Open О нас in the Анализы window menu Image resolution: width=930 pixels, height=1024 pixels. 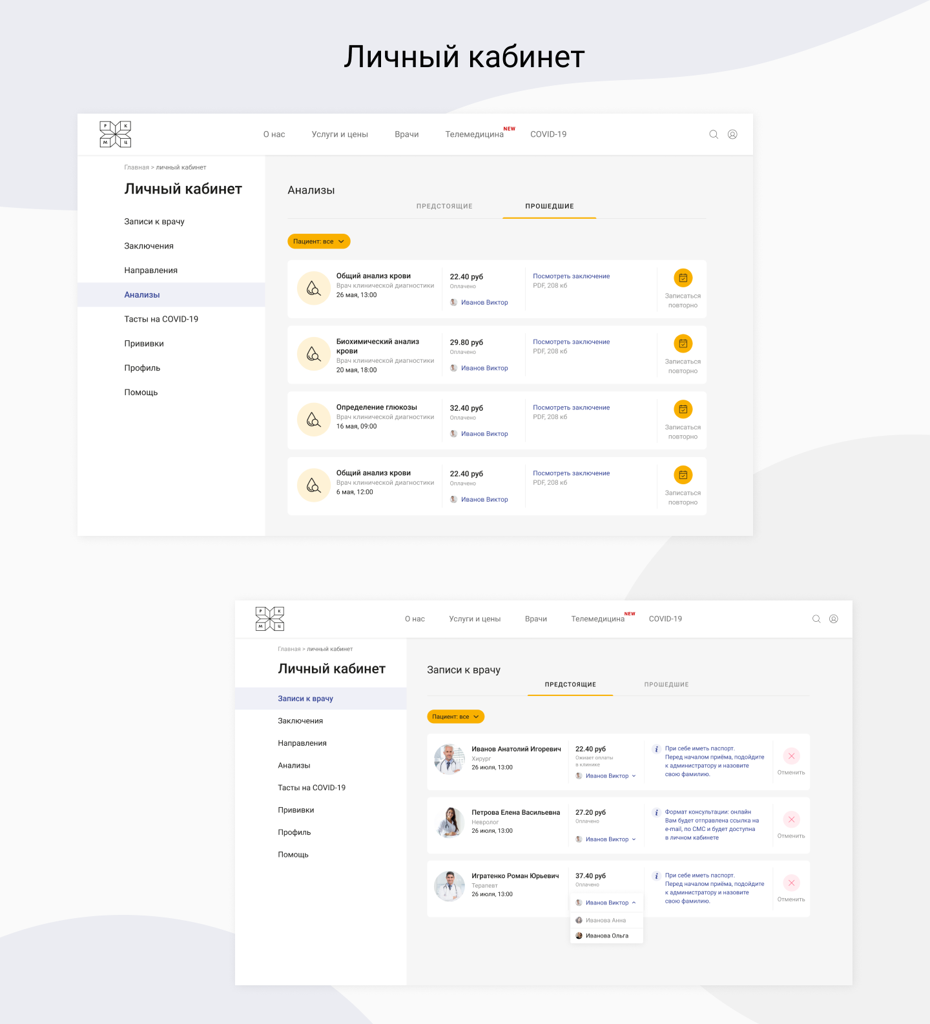tap(274, 134)
